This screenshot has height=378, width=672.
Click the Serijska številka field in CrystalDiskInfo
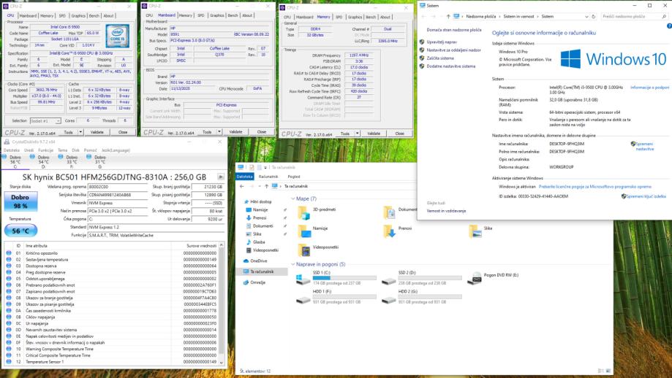click(x=118, y=195)
